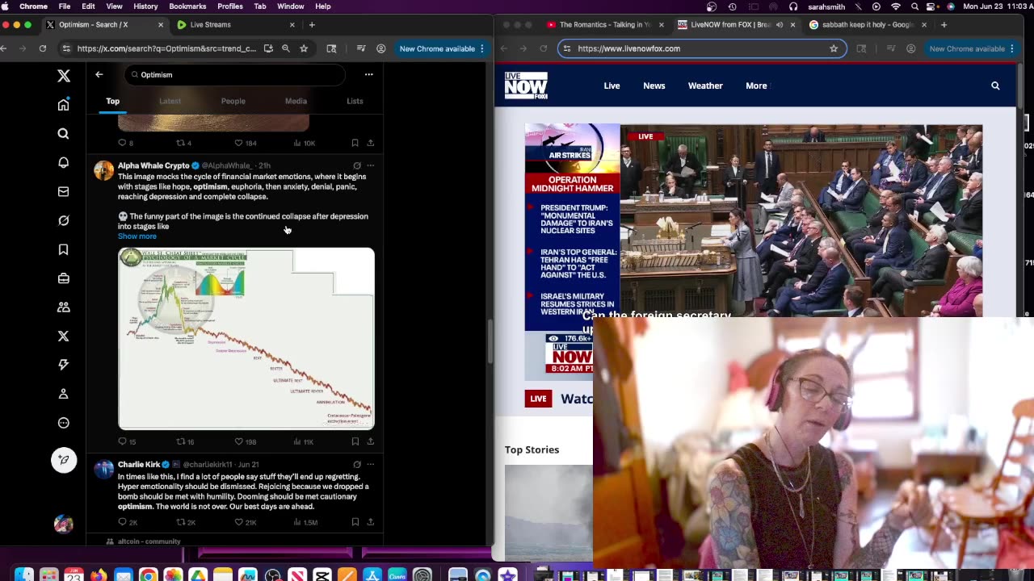Open market cycle chart image
This screenshot has width=1034, height=581.
[246, 339]
